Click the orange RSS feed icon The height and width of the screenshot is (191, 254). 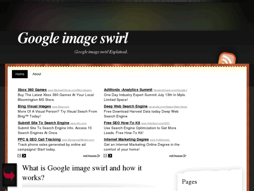point(227,59)
